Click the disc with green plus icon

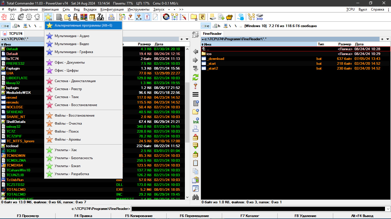(221, 17)
